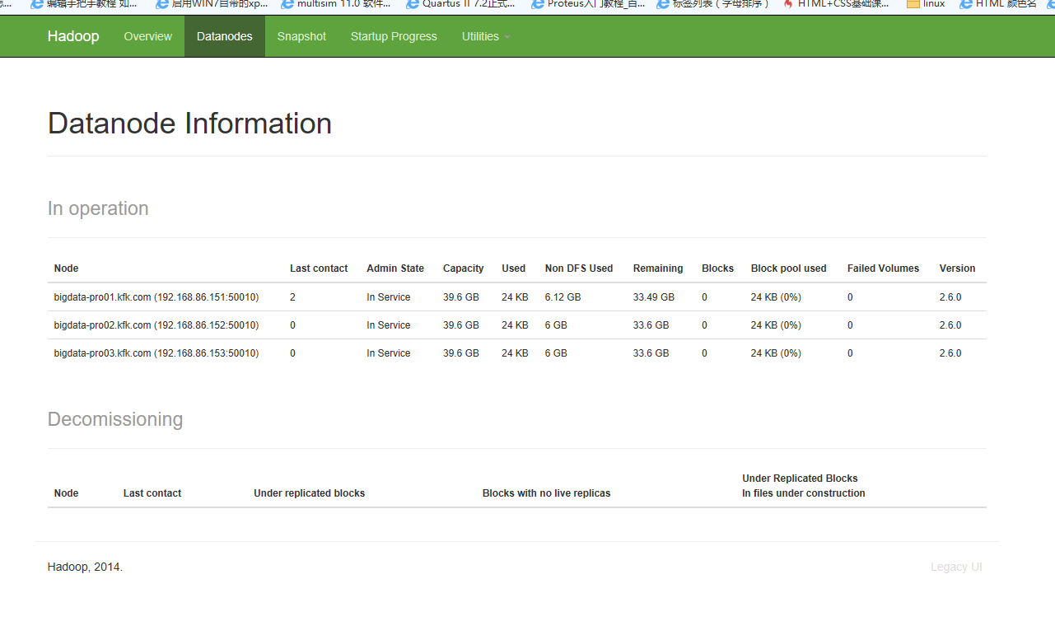1055x635 pixels.
Task: Click the In operation section heading
Action: 98,208
